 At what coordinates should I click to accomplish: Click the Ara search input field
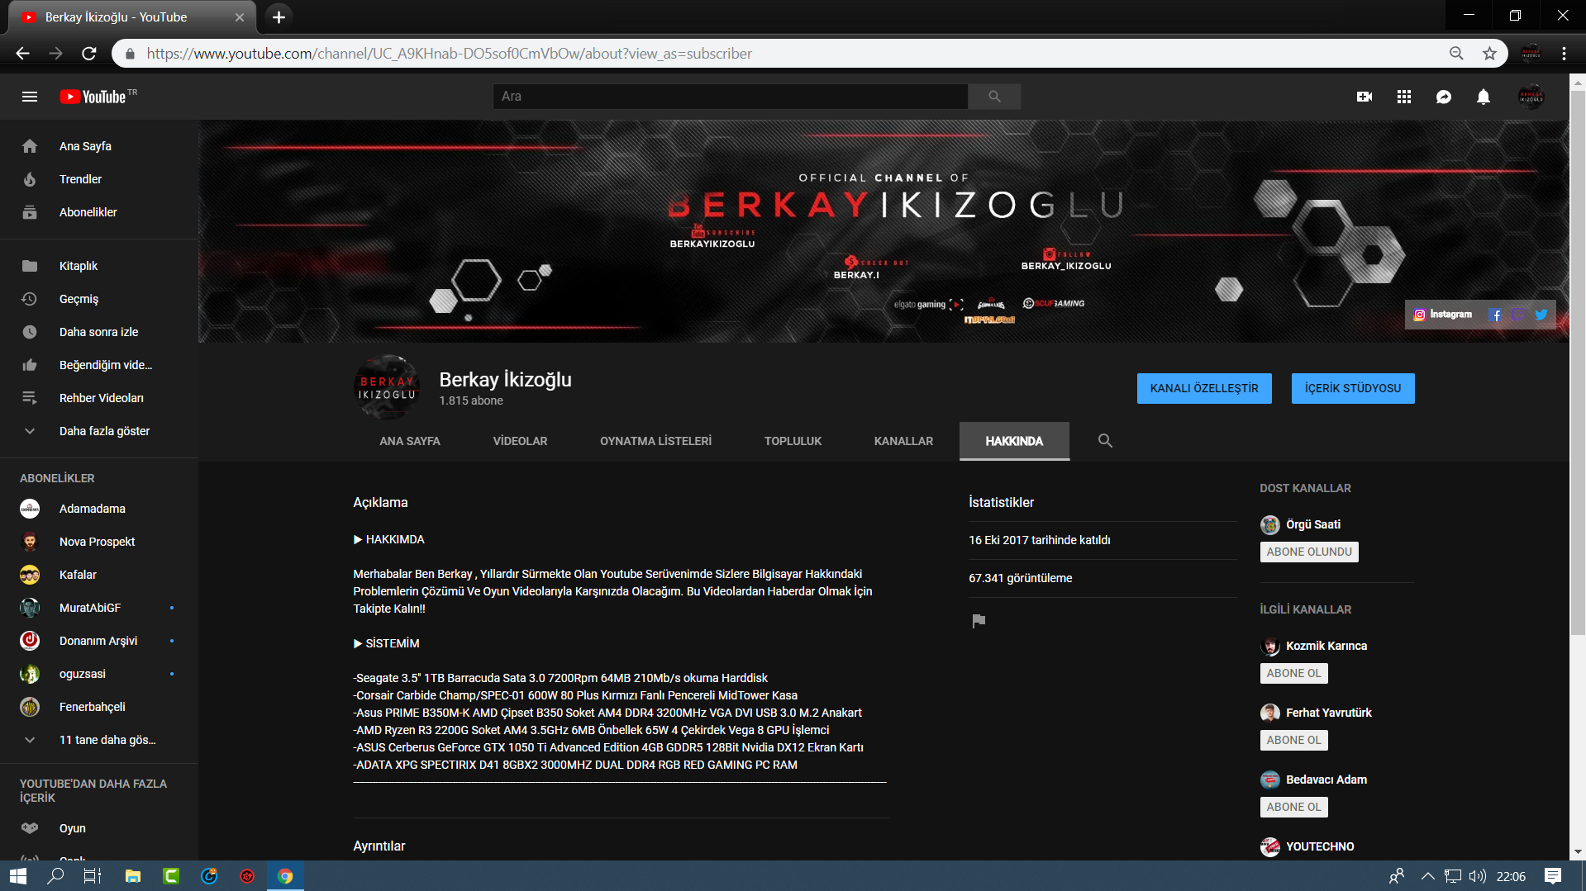coord(731,97)
